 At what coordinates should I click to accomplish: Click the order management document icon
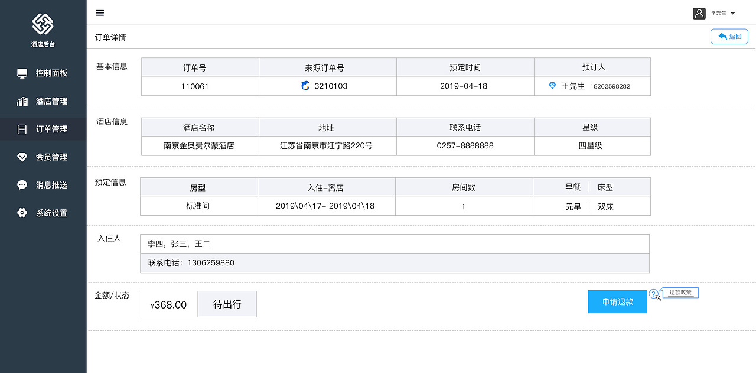[22, 129]
